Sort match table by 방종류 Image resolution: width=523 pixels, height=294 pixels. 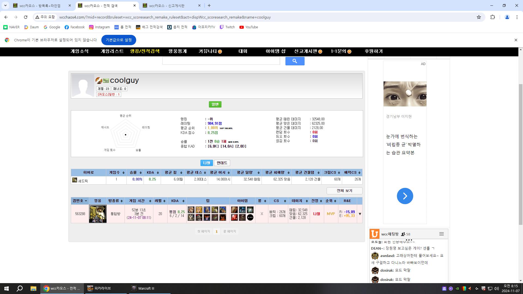click(x=115, y=201)
